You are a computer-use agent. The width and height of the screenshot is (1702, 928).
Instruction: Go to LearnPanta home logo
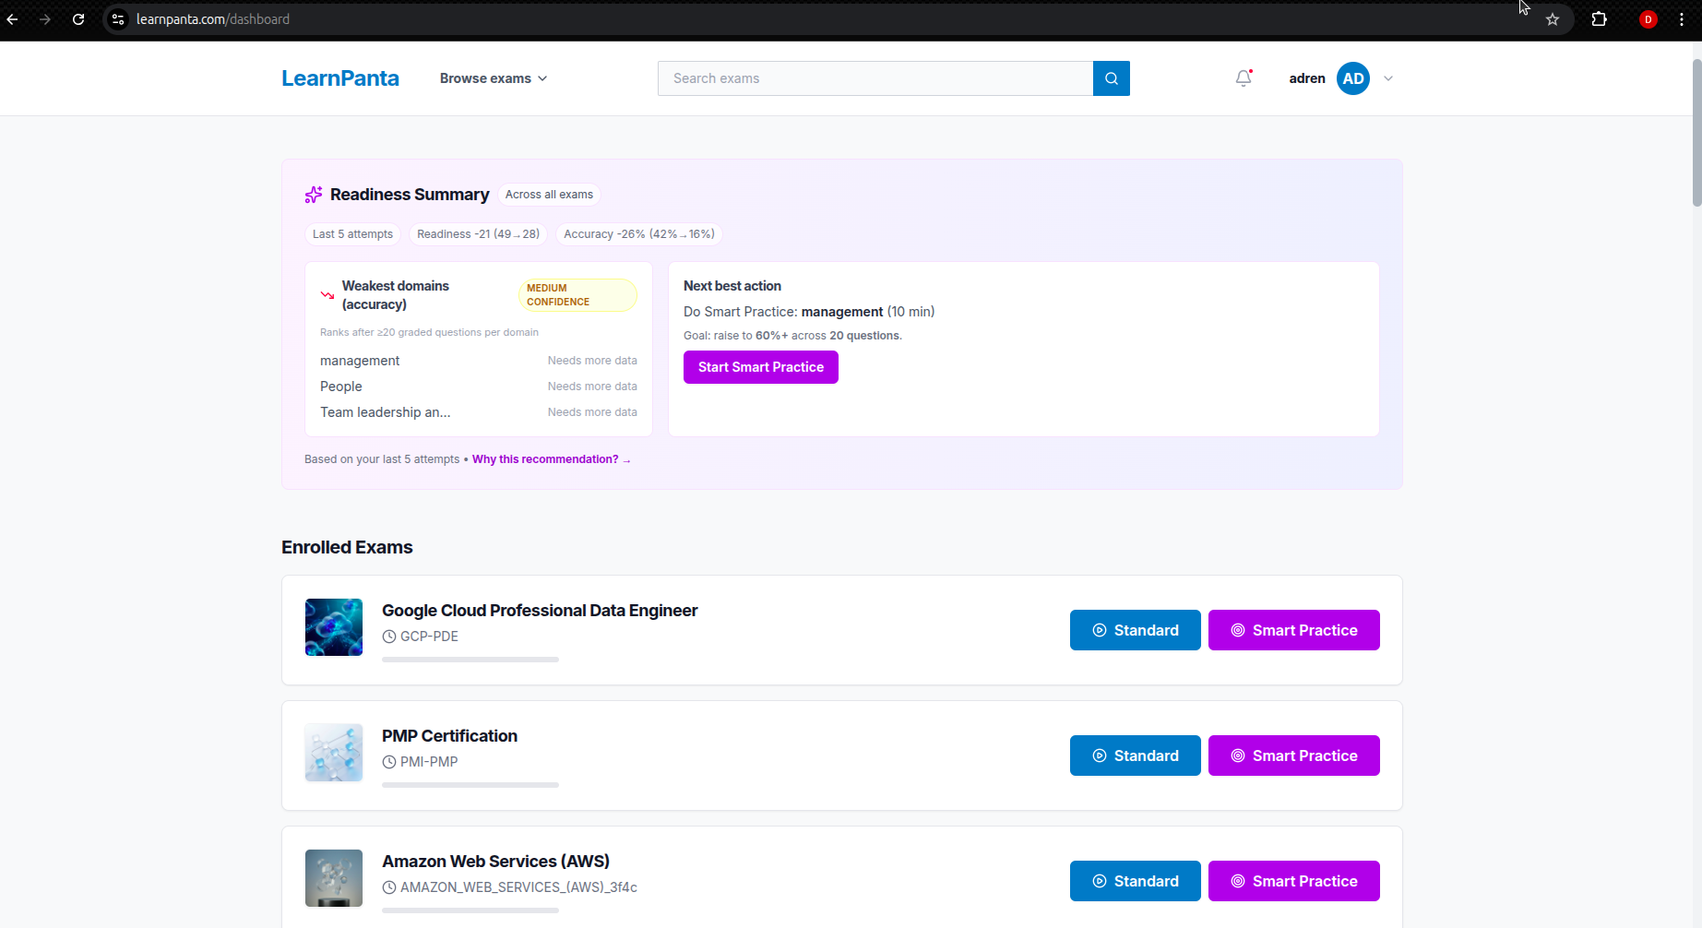click(x=340, y=78)
